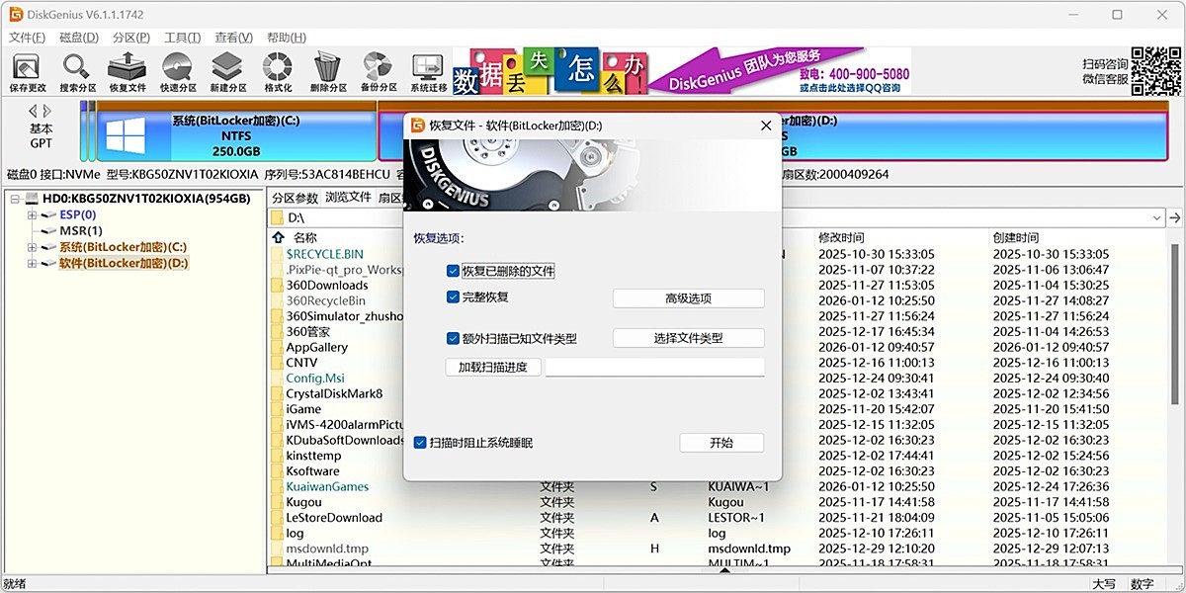Viewport: 1186px width, 593px height.
Task: Disable 扫描时阻止系统睡眠 option
Action: [420, 442]
